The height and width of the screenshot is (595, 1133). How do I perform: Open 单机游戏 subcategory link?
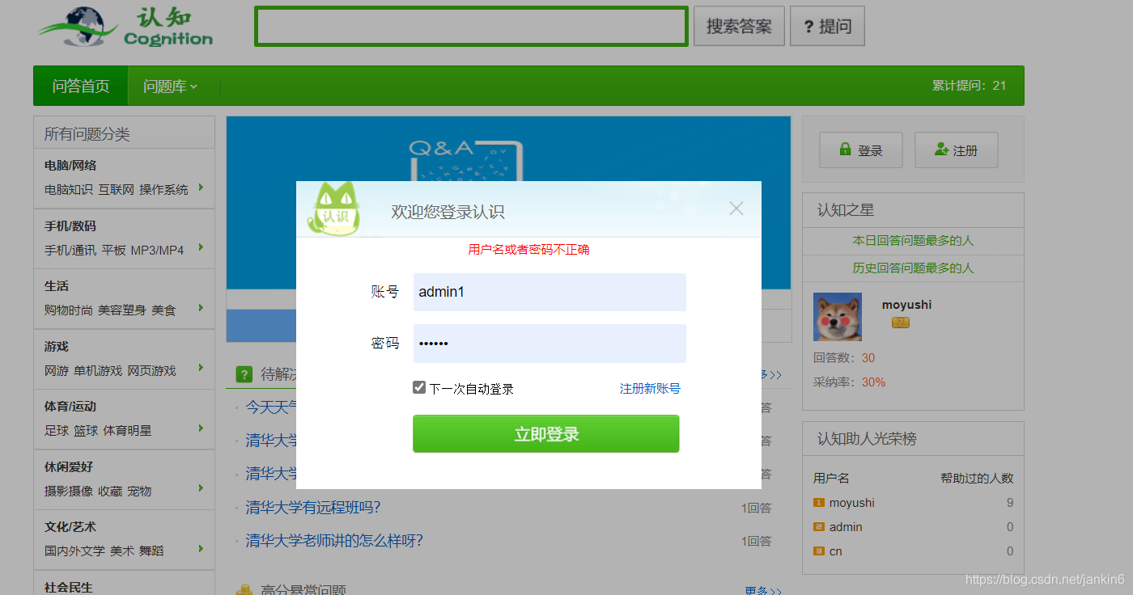coord(98,371)
